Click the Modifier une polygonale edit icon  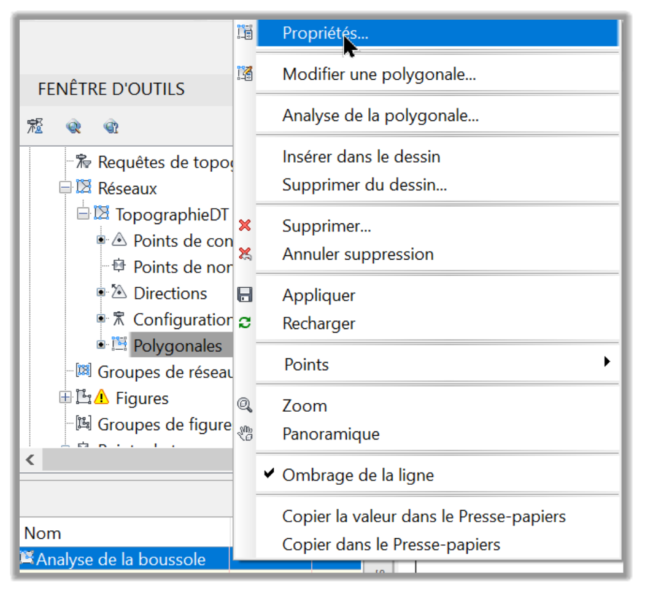[245, 73]
